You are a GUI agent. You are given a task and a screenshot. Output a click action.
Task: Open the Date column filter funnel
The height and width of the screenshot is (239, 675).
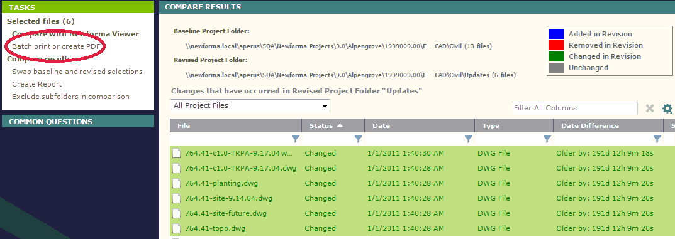(469, 139)
